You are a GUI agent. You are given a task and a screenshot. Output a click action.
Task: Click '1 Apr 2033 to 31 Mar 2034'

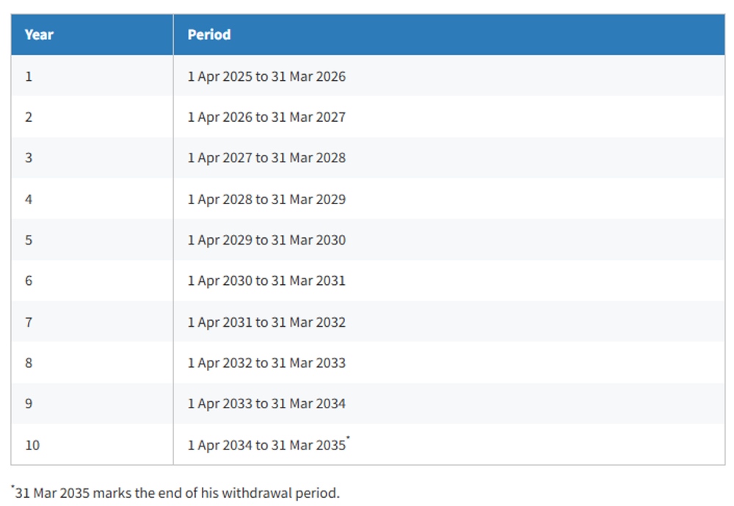point(266,404)
